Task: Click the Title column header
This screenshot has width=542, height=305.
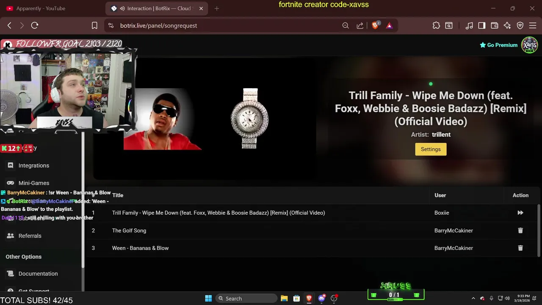Action: (x=118, y=195)
